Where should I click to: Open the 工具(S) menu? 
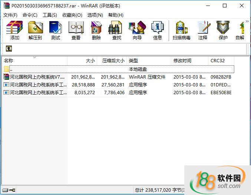pyautogui.click(x=50, y=15)
